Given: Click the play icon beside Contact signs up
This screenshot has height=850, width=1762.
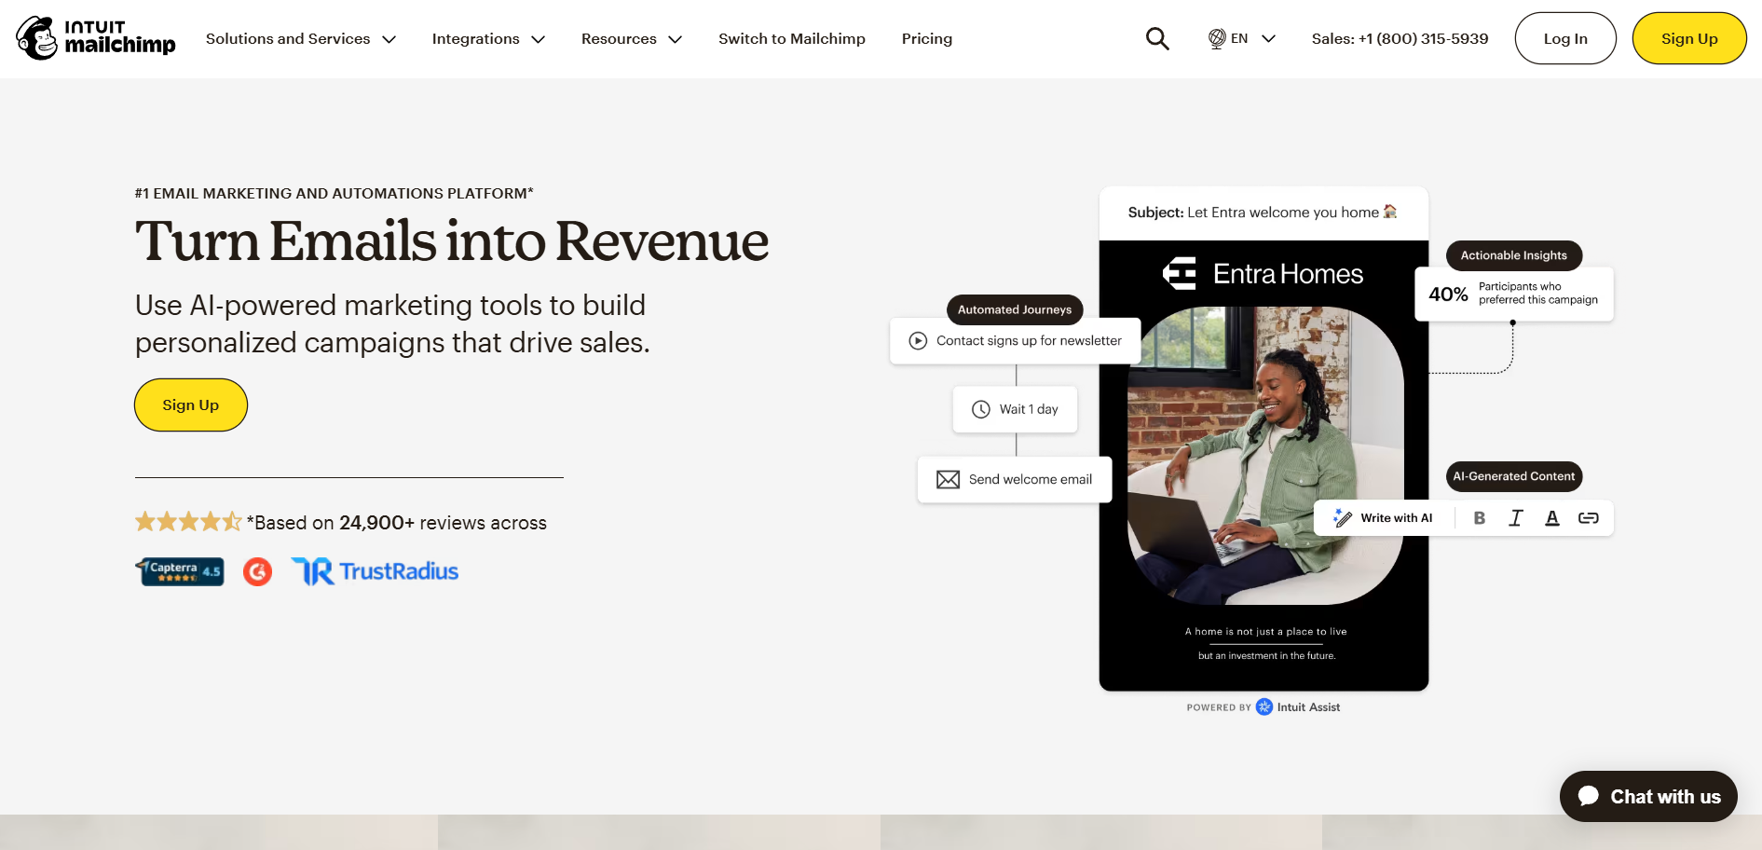Looking at the screenshot, I should 918,341.
